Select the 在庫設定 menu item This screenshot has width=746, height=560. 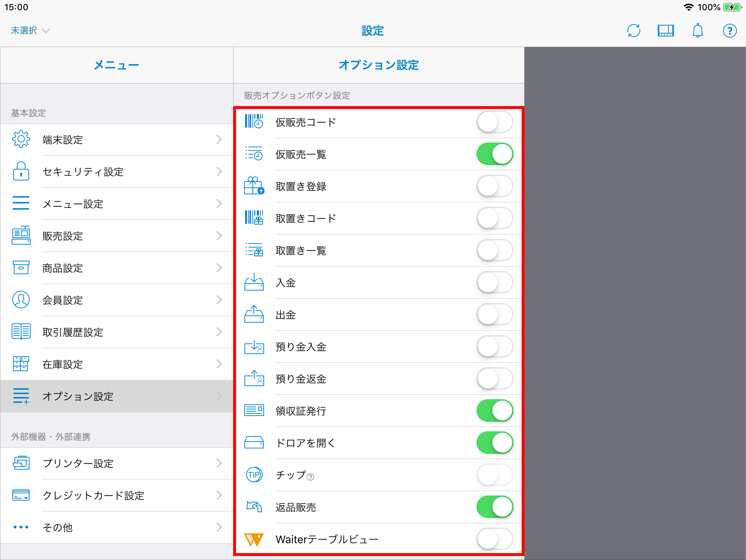[x=63, y=365]
